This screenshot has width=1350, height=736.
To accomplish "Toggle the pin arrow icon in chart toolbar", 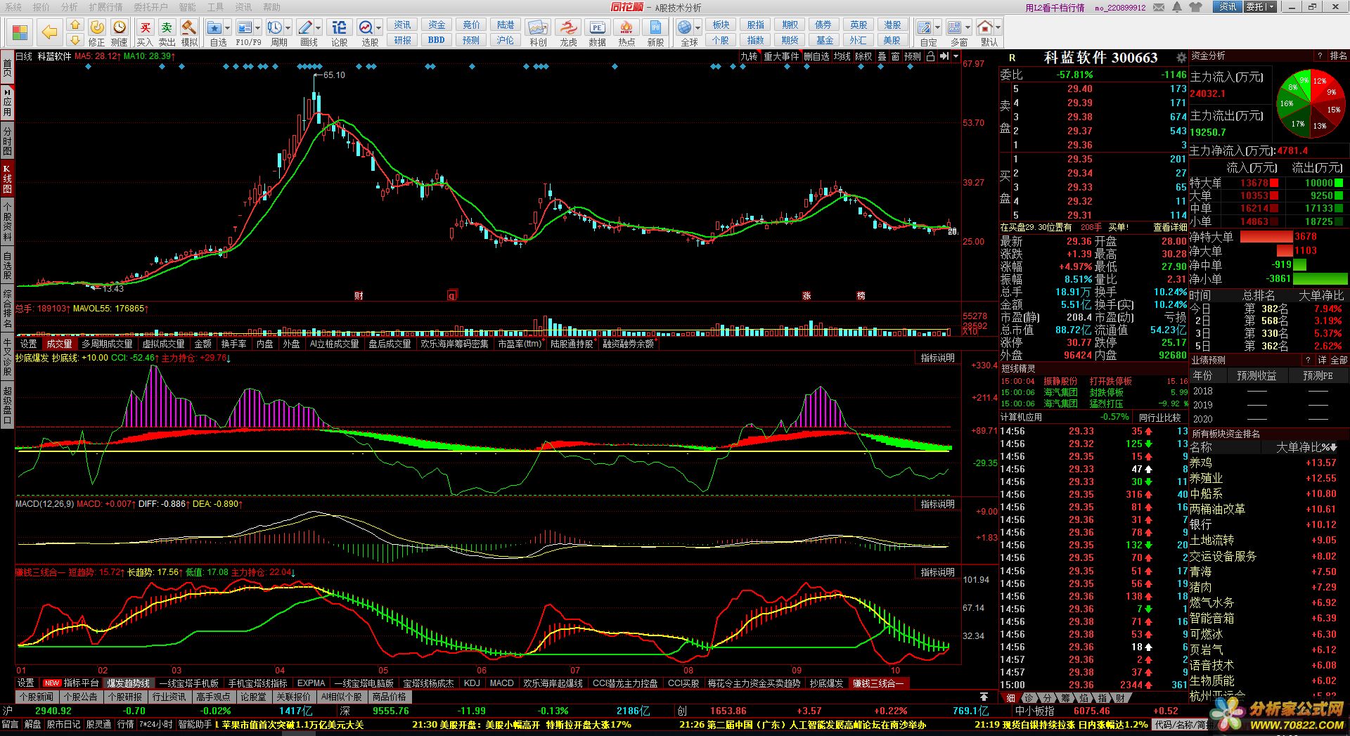I will coord(944,56).
